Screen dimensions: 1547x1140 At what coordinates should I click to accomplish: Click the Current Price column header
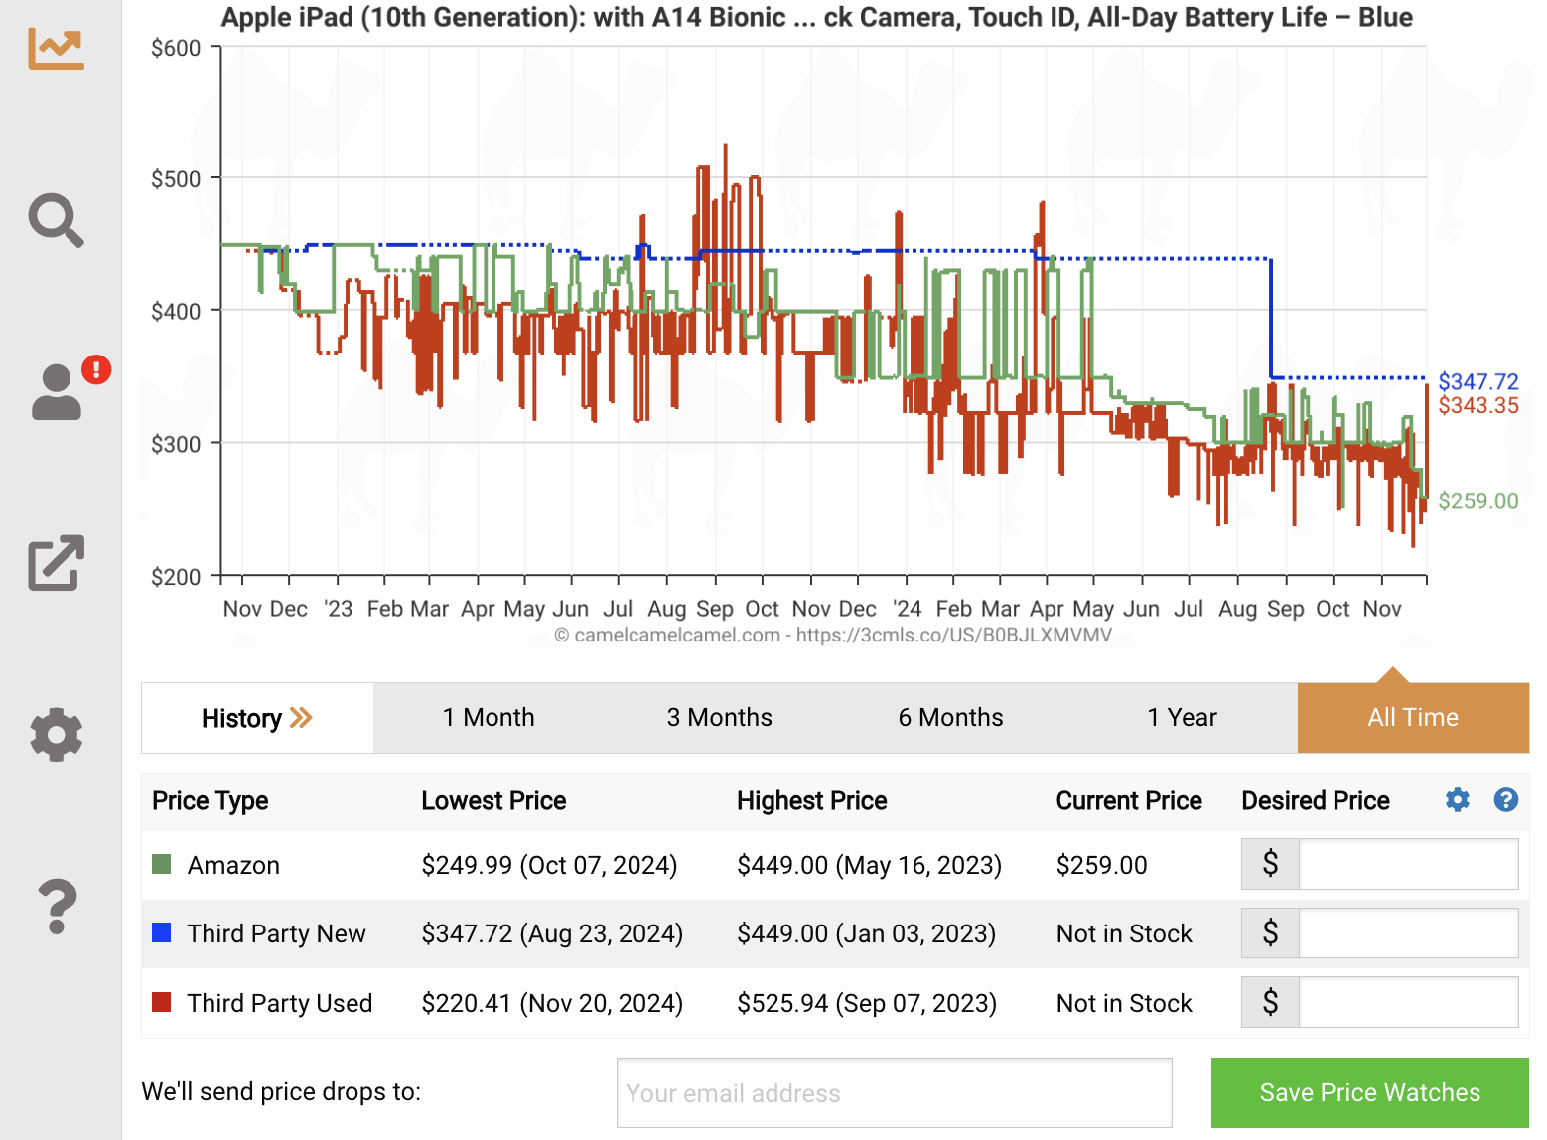click(1129, 800)
